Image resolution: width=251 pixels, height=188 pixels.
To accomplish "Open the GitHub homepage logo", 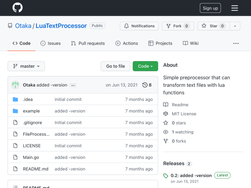I will [x=17, y=8].
